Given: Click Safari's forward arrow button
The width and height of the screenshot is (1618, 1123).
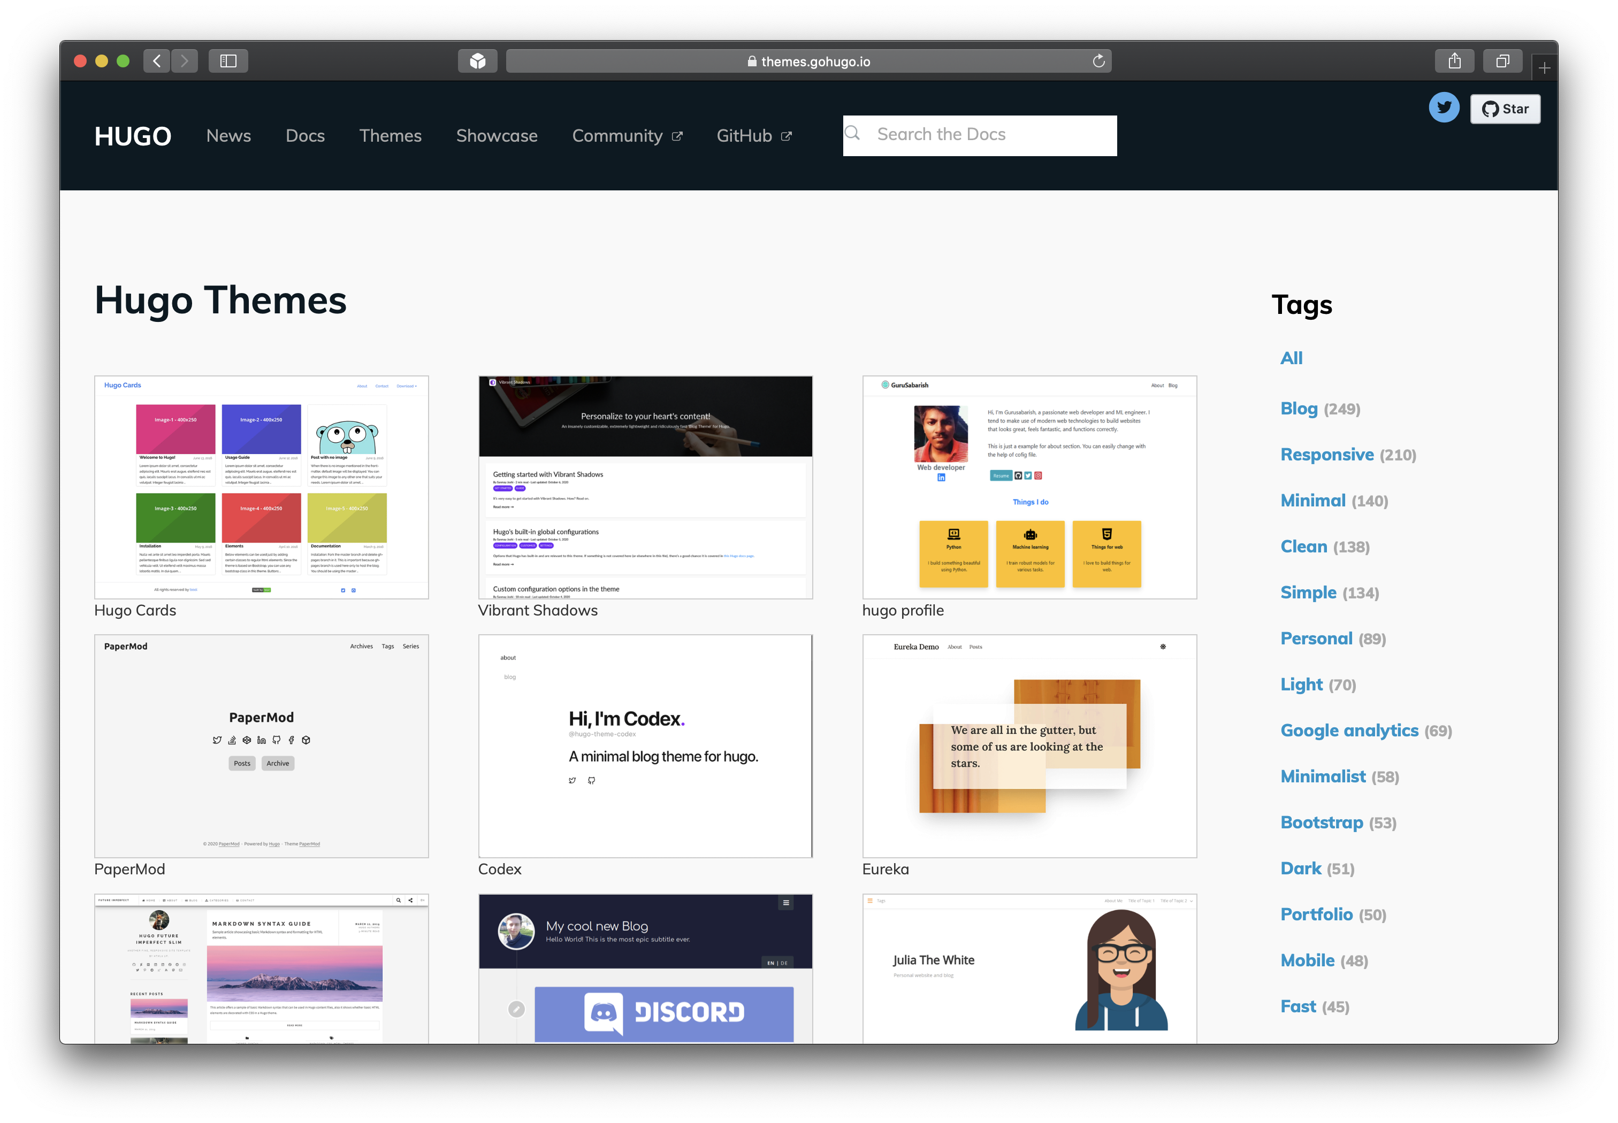Looking at the screenshot, I should point(185,61).
